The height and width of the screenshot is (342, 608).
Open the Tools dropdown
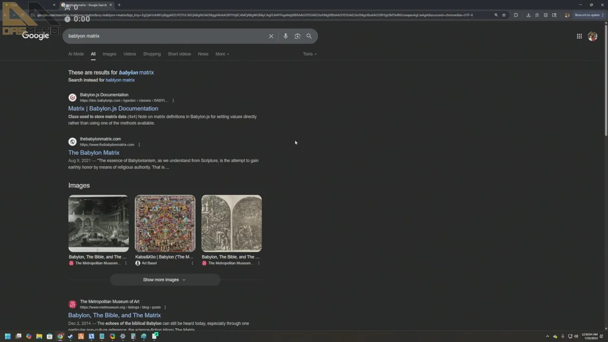tap(310, 54)
